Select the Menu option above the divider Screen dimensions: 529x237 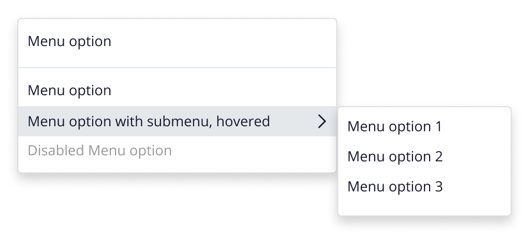coord(69,41)
